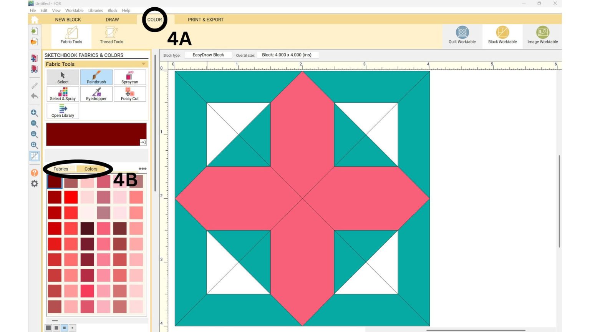This screenshot has width=590, height=332.
Task: Select the Select & Spray tool
Action: [x=62, y=94]
